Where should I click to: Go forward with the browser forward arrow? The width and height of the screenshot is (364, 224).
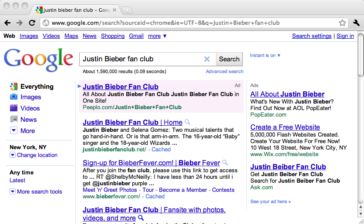coord(20,23)
